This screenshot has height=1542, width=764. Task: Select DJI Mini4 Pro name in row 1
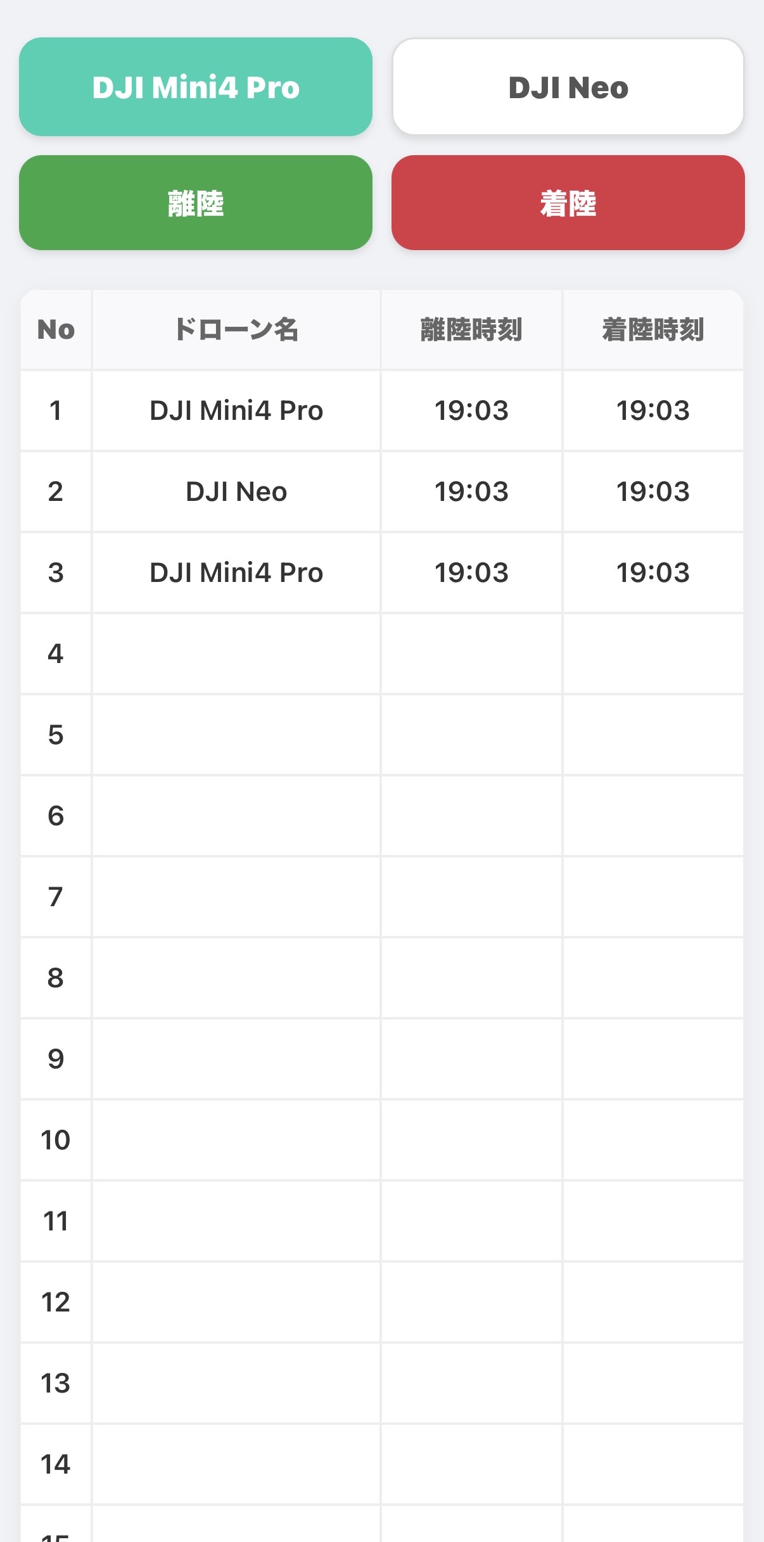236,410
